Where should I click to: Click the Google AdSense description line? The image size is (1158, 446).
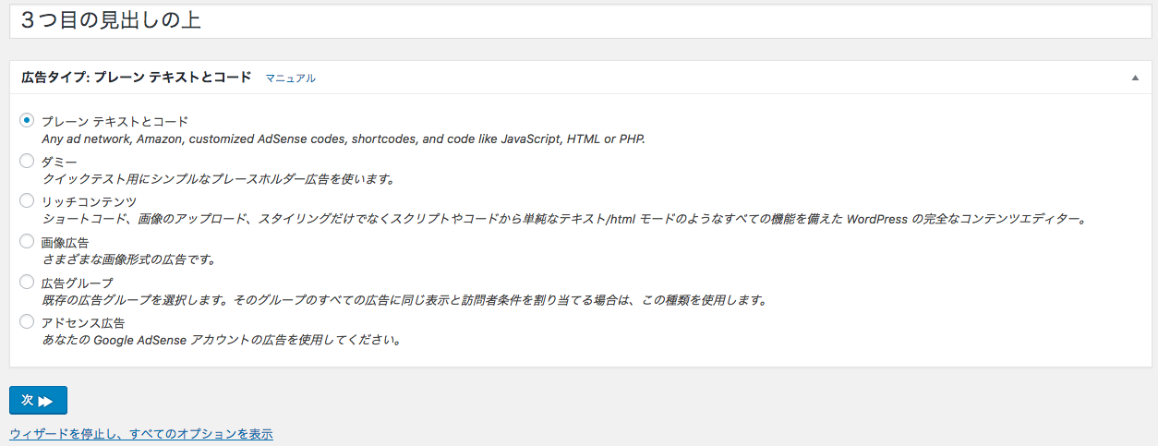point(221,340)
